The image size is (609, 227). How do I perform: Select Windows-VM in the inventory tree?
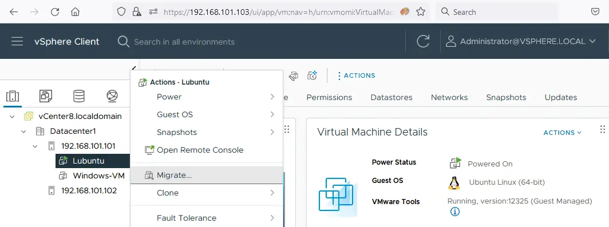tap(98, 176)
